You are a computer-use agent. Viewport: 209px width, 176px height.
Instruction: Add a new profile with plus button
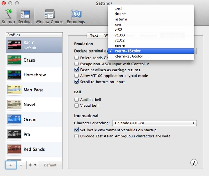coord(11,165)
